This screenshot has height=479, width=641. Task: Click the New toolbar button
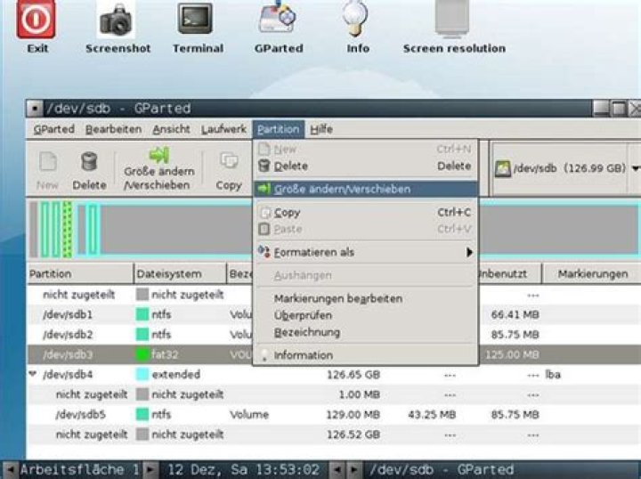(47, 170)
